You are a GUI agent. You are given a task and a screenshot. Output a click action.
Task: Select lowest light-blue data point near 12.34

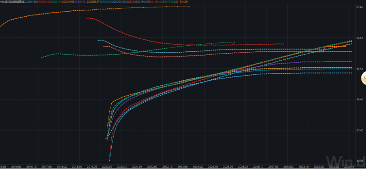point(109,161)
